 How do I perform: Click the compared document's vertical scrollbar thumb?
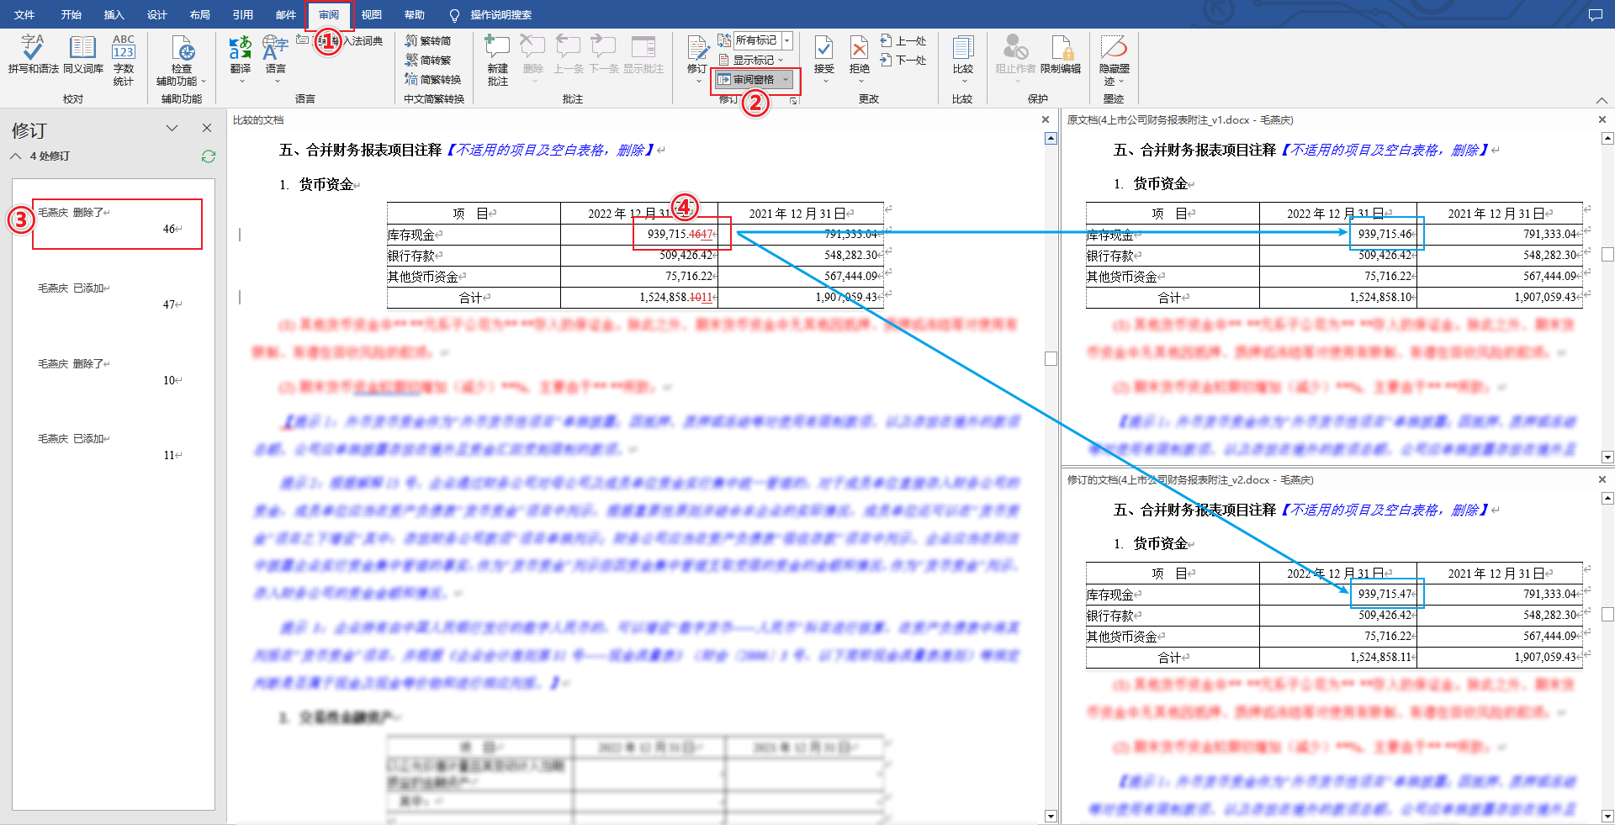point(1051,359)
